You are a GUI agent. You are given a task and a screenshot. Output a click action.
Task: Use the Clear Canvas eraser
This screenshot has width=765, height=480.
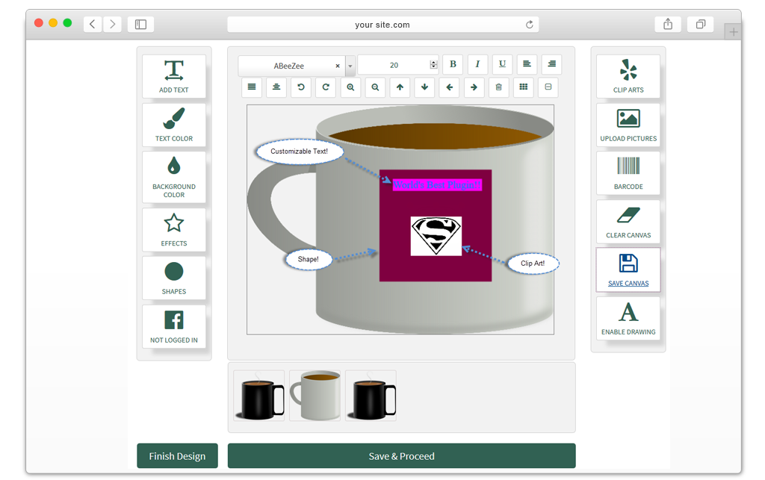coord(628,221)
